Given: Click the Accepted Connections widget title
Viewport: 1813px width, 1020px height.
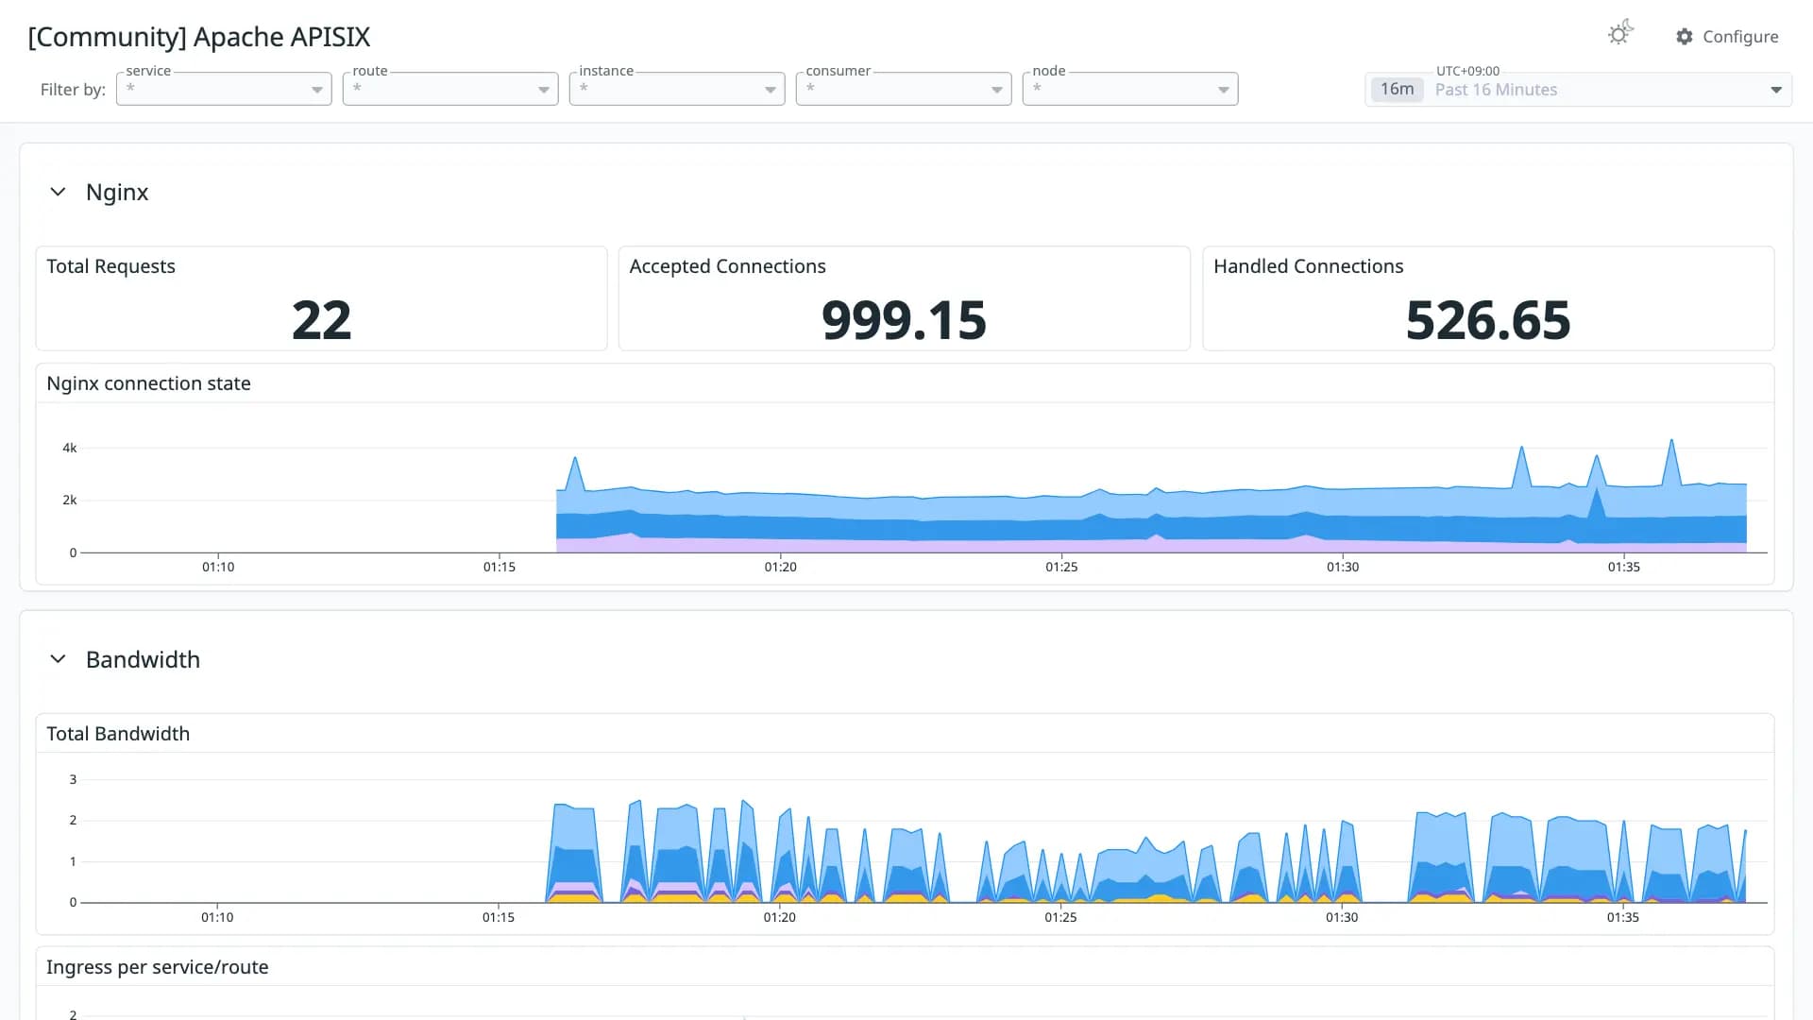Looking at the screenshot, I should (727, 266).
